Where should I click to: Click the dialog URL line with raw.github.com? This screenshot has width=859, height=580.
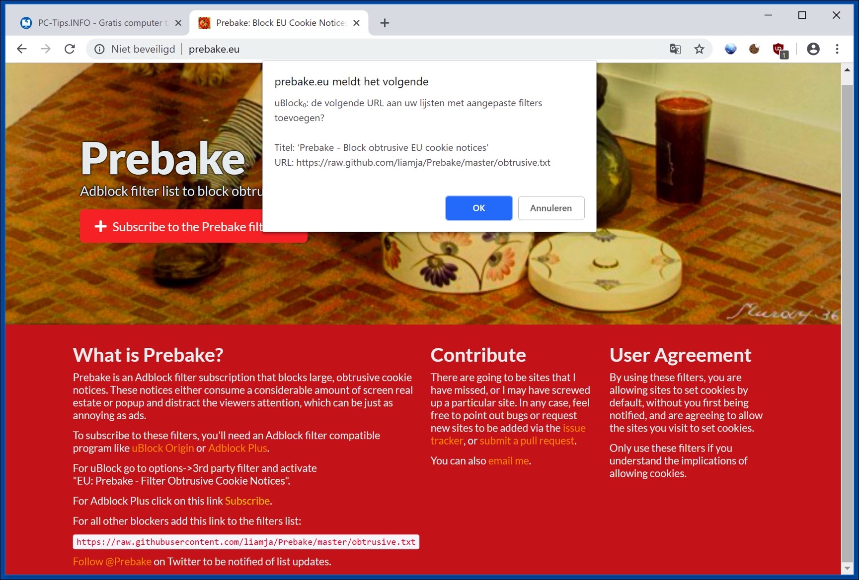coord(412,162)
